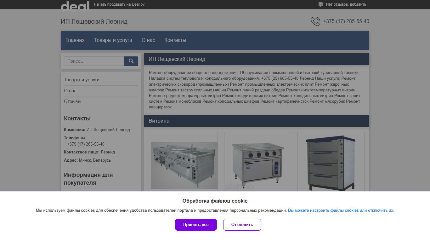430x242 pixels.
Task: Click the sidebar phone +375 (17) 285-55-40
Action: click(x=86, y=144)
